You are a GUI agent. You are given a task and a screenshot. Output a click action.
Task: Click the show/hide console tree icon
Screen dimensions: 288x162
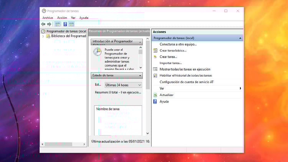tap(58, 24)
